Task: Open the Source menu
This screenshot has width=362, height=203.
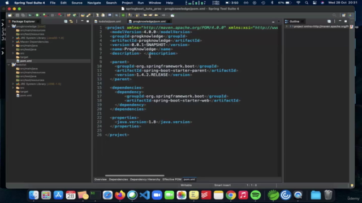Action: coord(77,3)
